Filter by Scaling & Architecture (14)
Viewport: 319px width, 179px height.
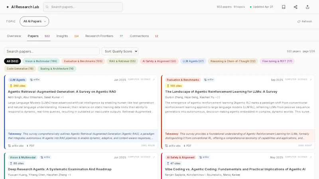click(57, 68)
